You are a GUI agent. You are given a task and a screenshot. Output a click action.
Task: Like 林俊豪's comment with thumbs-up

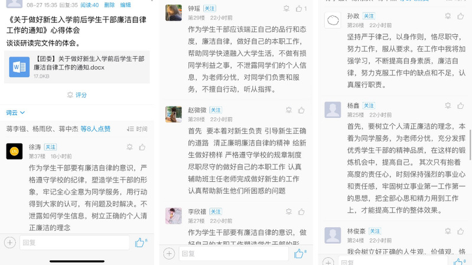tap(461, 231)
